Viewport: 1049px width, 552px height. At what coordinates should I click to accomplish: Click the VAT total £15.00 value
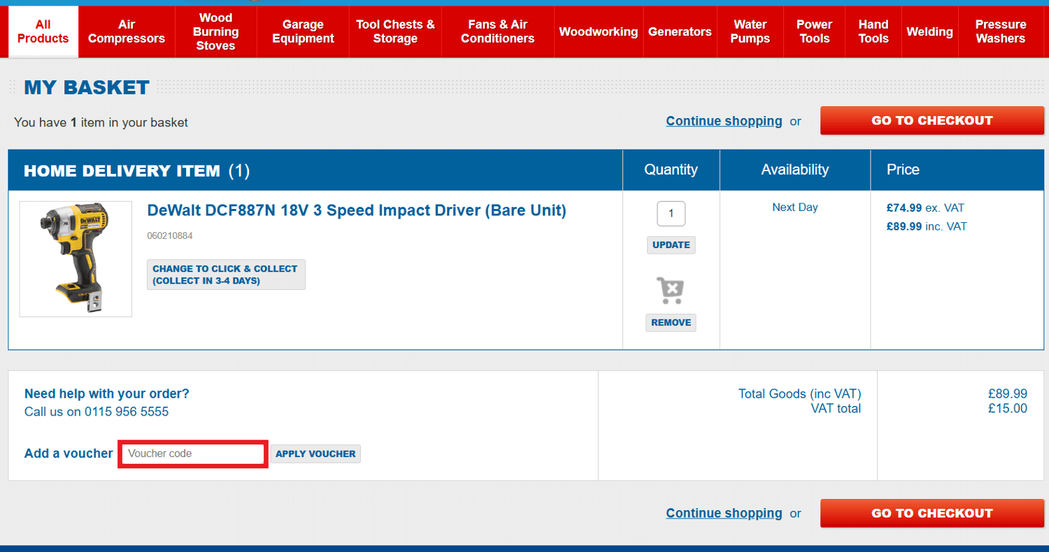pyautogui.click(x=1008, y=409)
